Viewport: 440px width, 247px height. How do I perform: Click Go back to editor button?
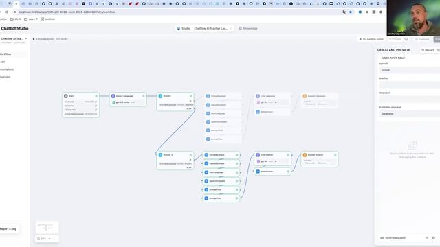tap(371, 39)
